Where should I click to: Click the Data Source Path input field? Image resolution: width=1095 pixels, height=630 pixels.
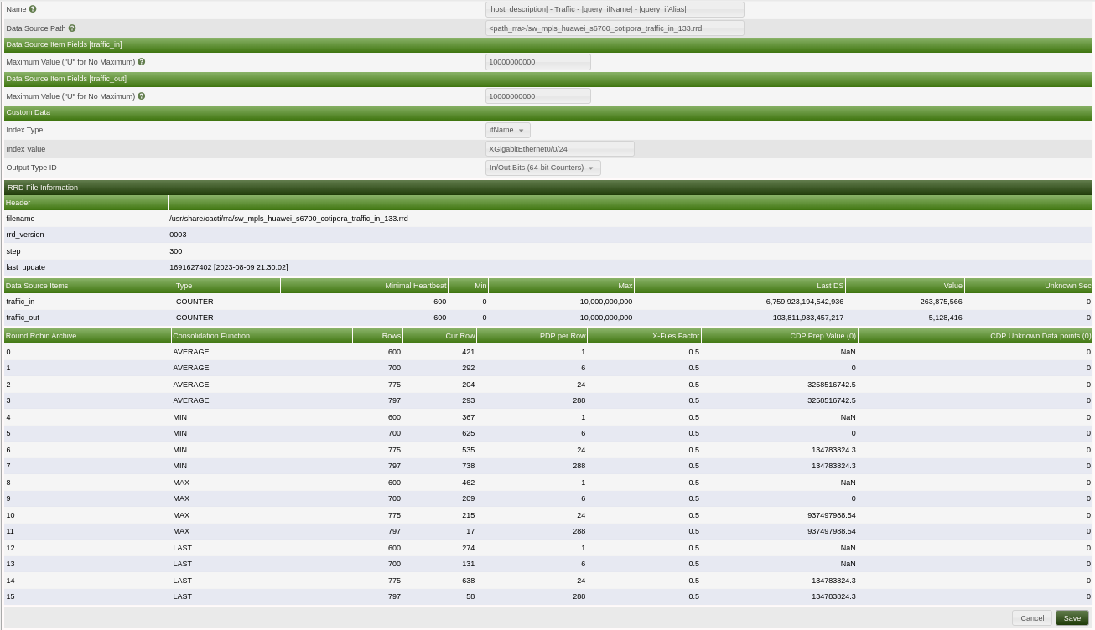click(615, 28)
